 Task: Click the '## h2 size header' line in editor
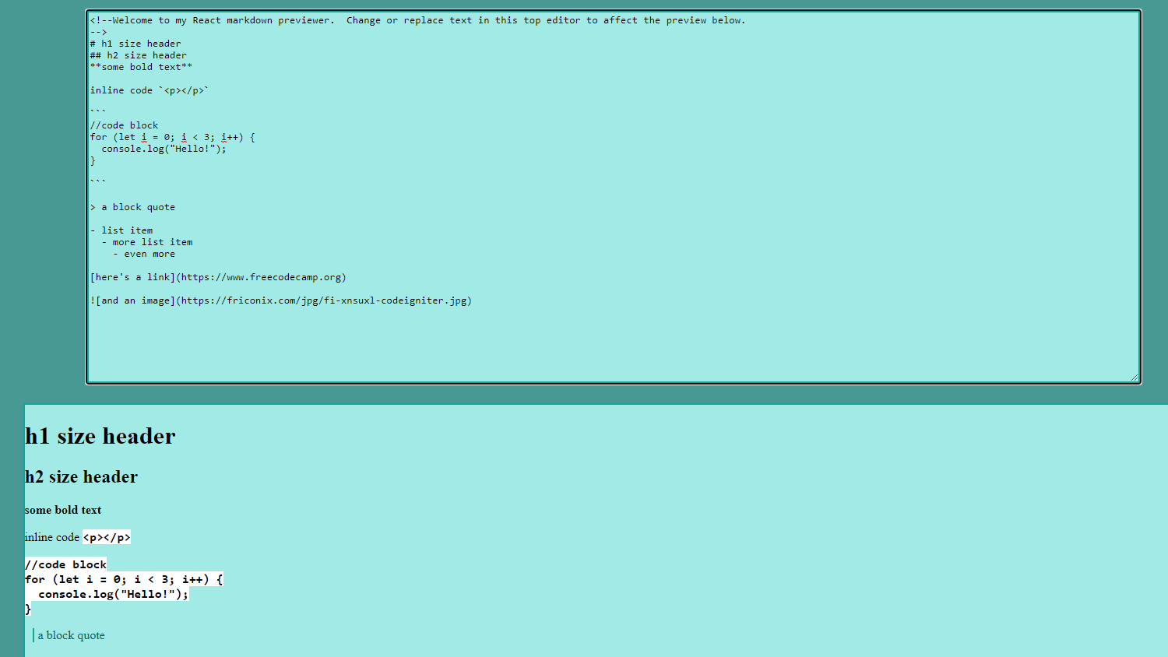pyautogui.click(x=139, y=54)
